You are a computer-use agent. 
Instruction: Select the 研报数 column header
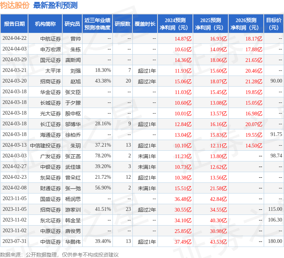122,24
